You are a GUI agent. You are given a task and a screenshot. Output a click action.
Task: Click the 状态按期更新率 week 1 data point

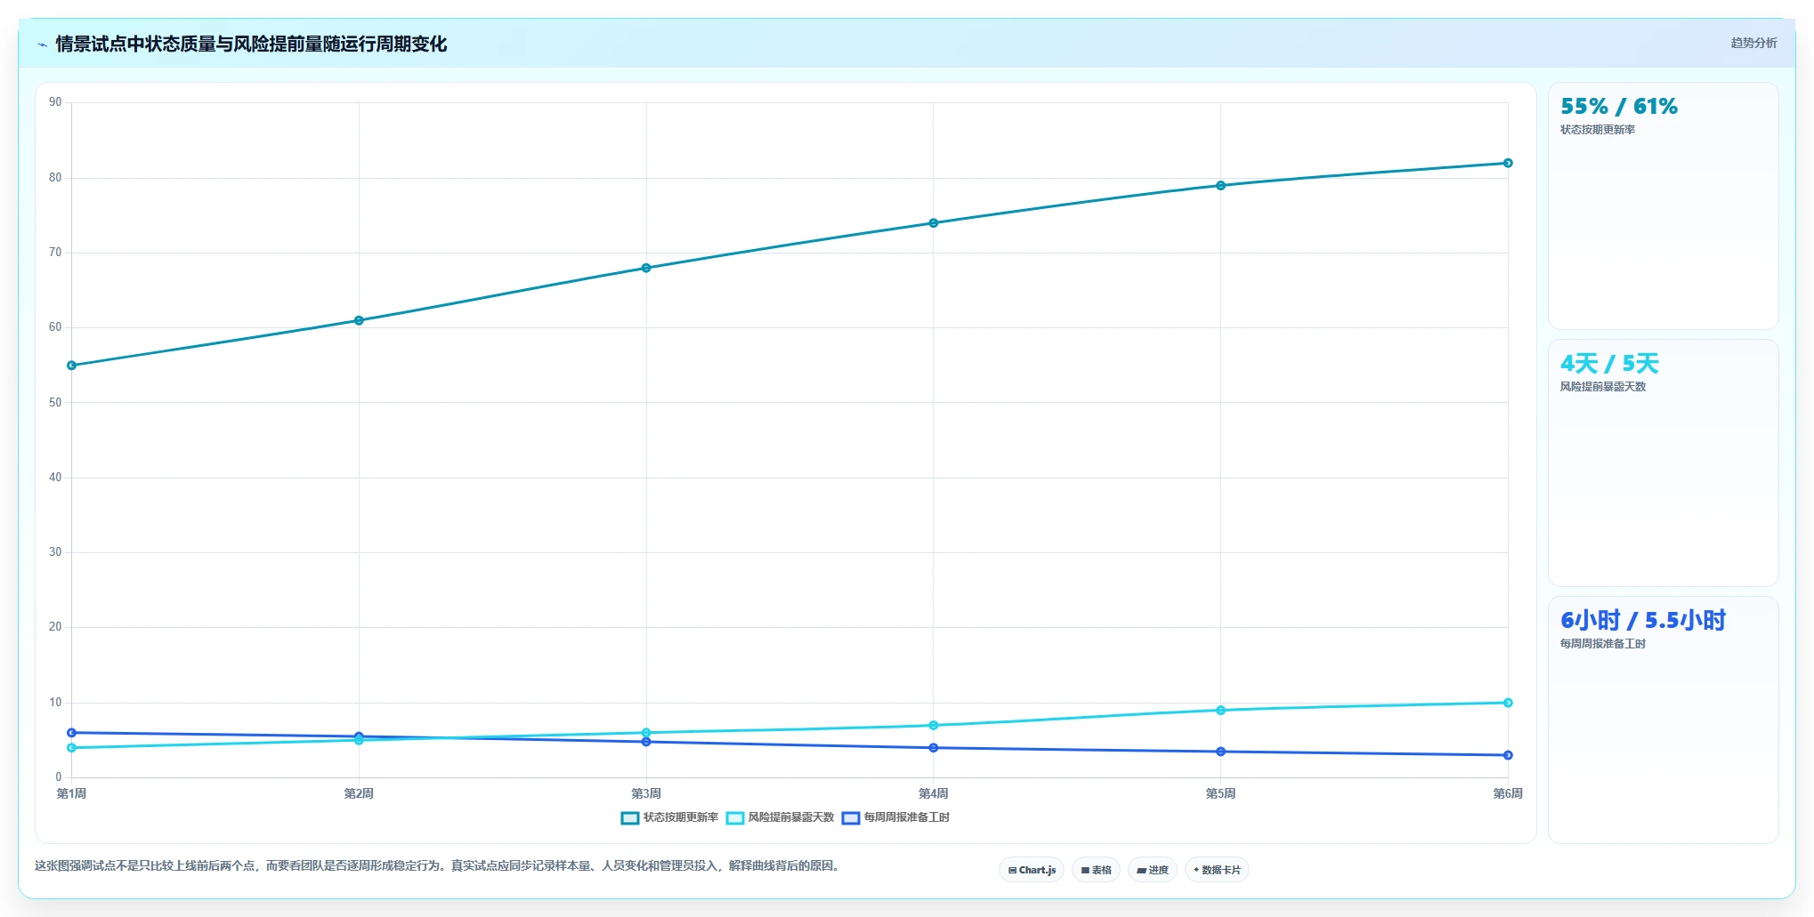(x=71, y=366)
